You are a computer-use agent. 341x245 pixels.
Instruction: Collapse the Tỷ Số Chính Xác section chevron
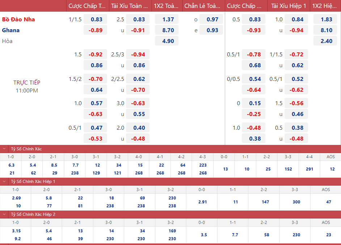pos(4,149)
